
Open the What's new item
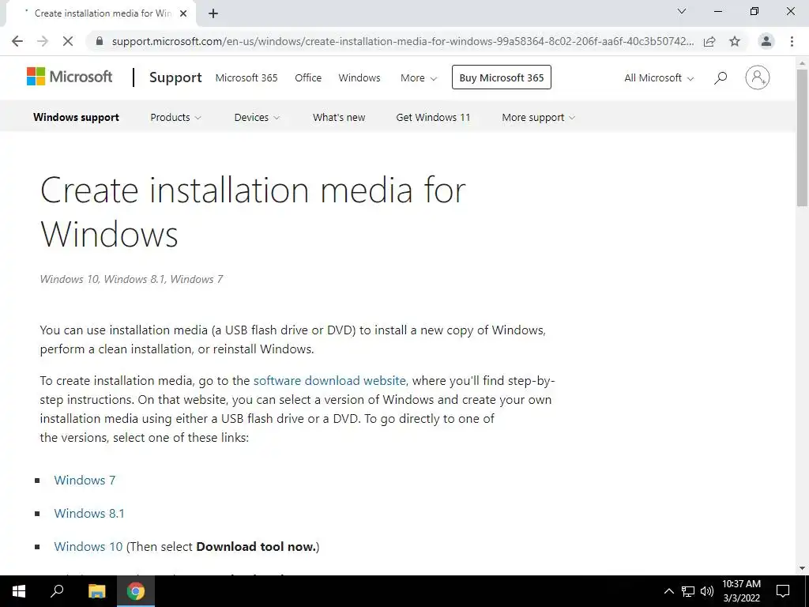pyautogui.click(x=339, y=117)
